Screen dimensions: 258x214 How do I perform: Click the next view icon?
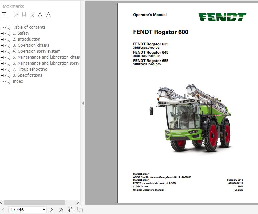click(x=80, y=210)
